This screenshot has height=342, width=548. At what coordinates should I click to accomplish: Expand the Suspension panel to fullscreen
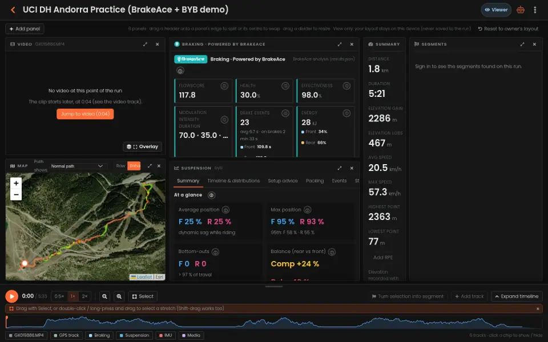pos(339,168)
